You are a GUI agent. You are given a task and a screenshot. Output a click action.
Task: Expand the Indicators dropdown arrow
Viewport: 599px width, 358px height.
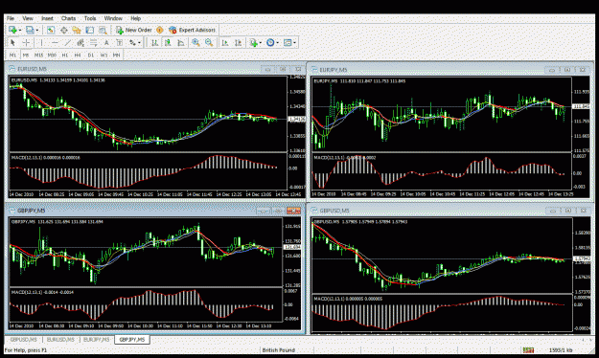tap(260, 43)
